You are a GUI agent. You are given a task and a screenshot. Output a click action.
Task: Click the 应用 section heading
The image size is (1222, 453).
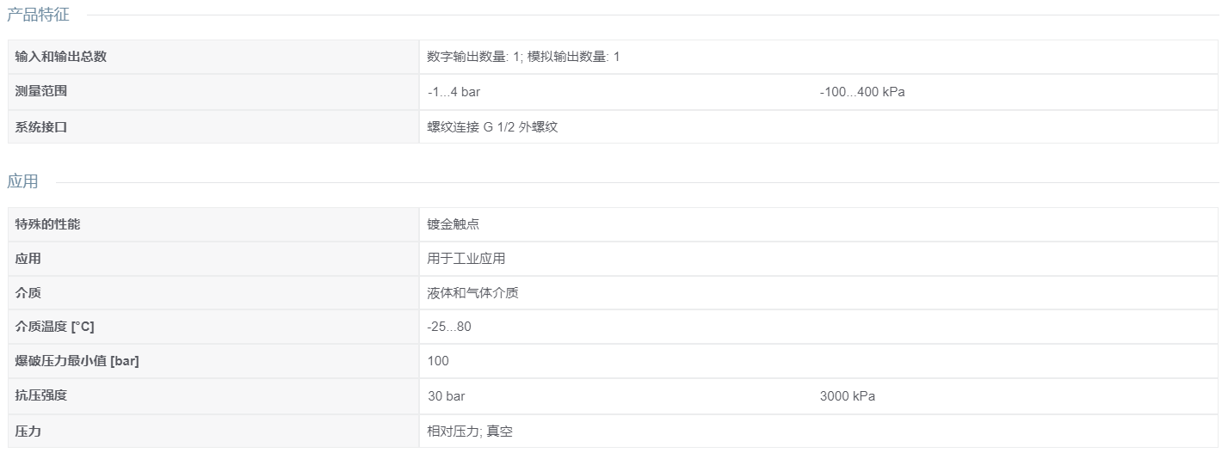click(x=22, y=181)
